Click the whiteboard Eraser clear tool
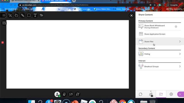The height and width of the screenshot is (103, 184). (x=41, y=15)
